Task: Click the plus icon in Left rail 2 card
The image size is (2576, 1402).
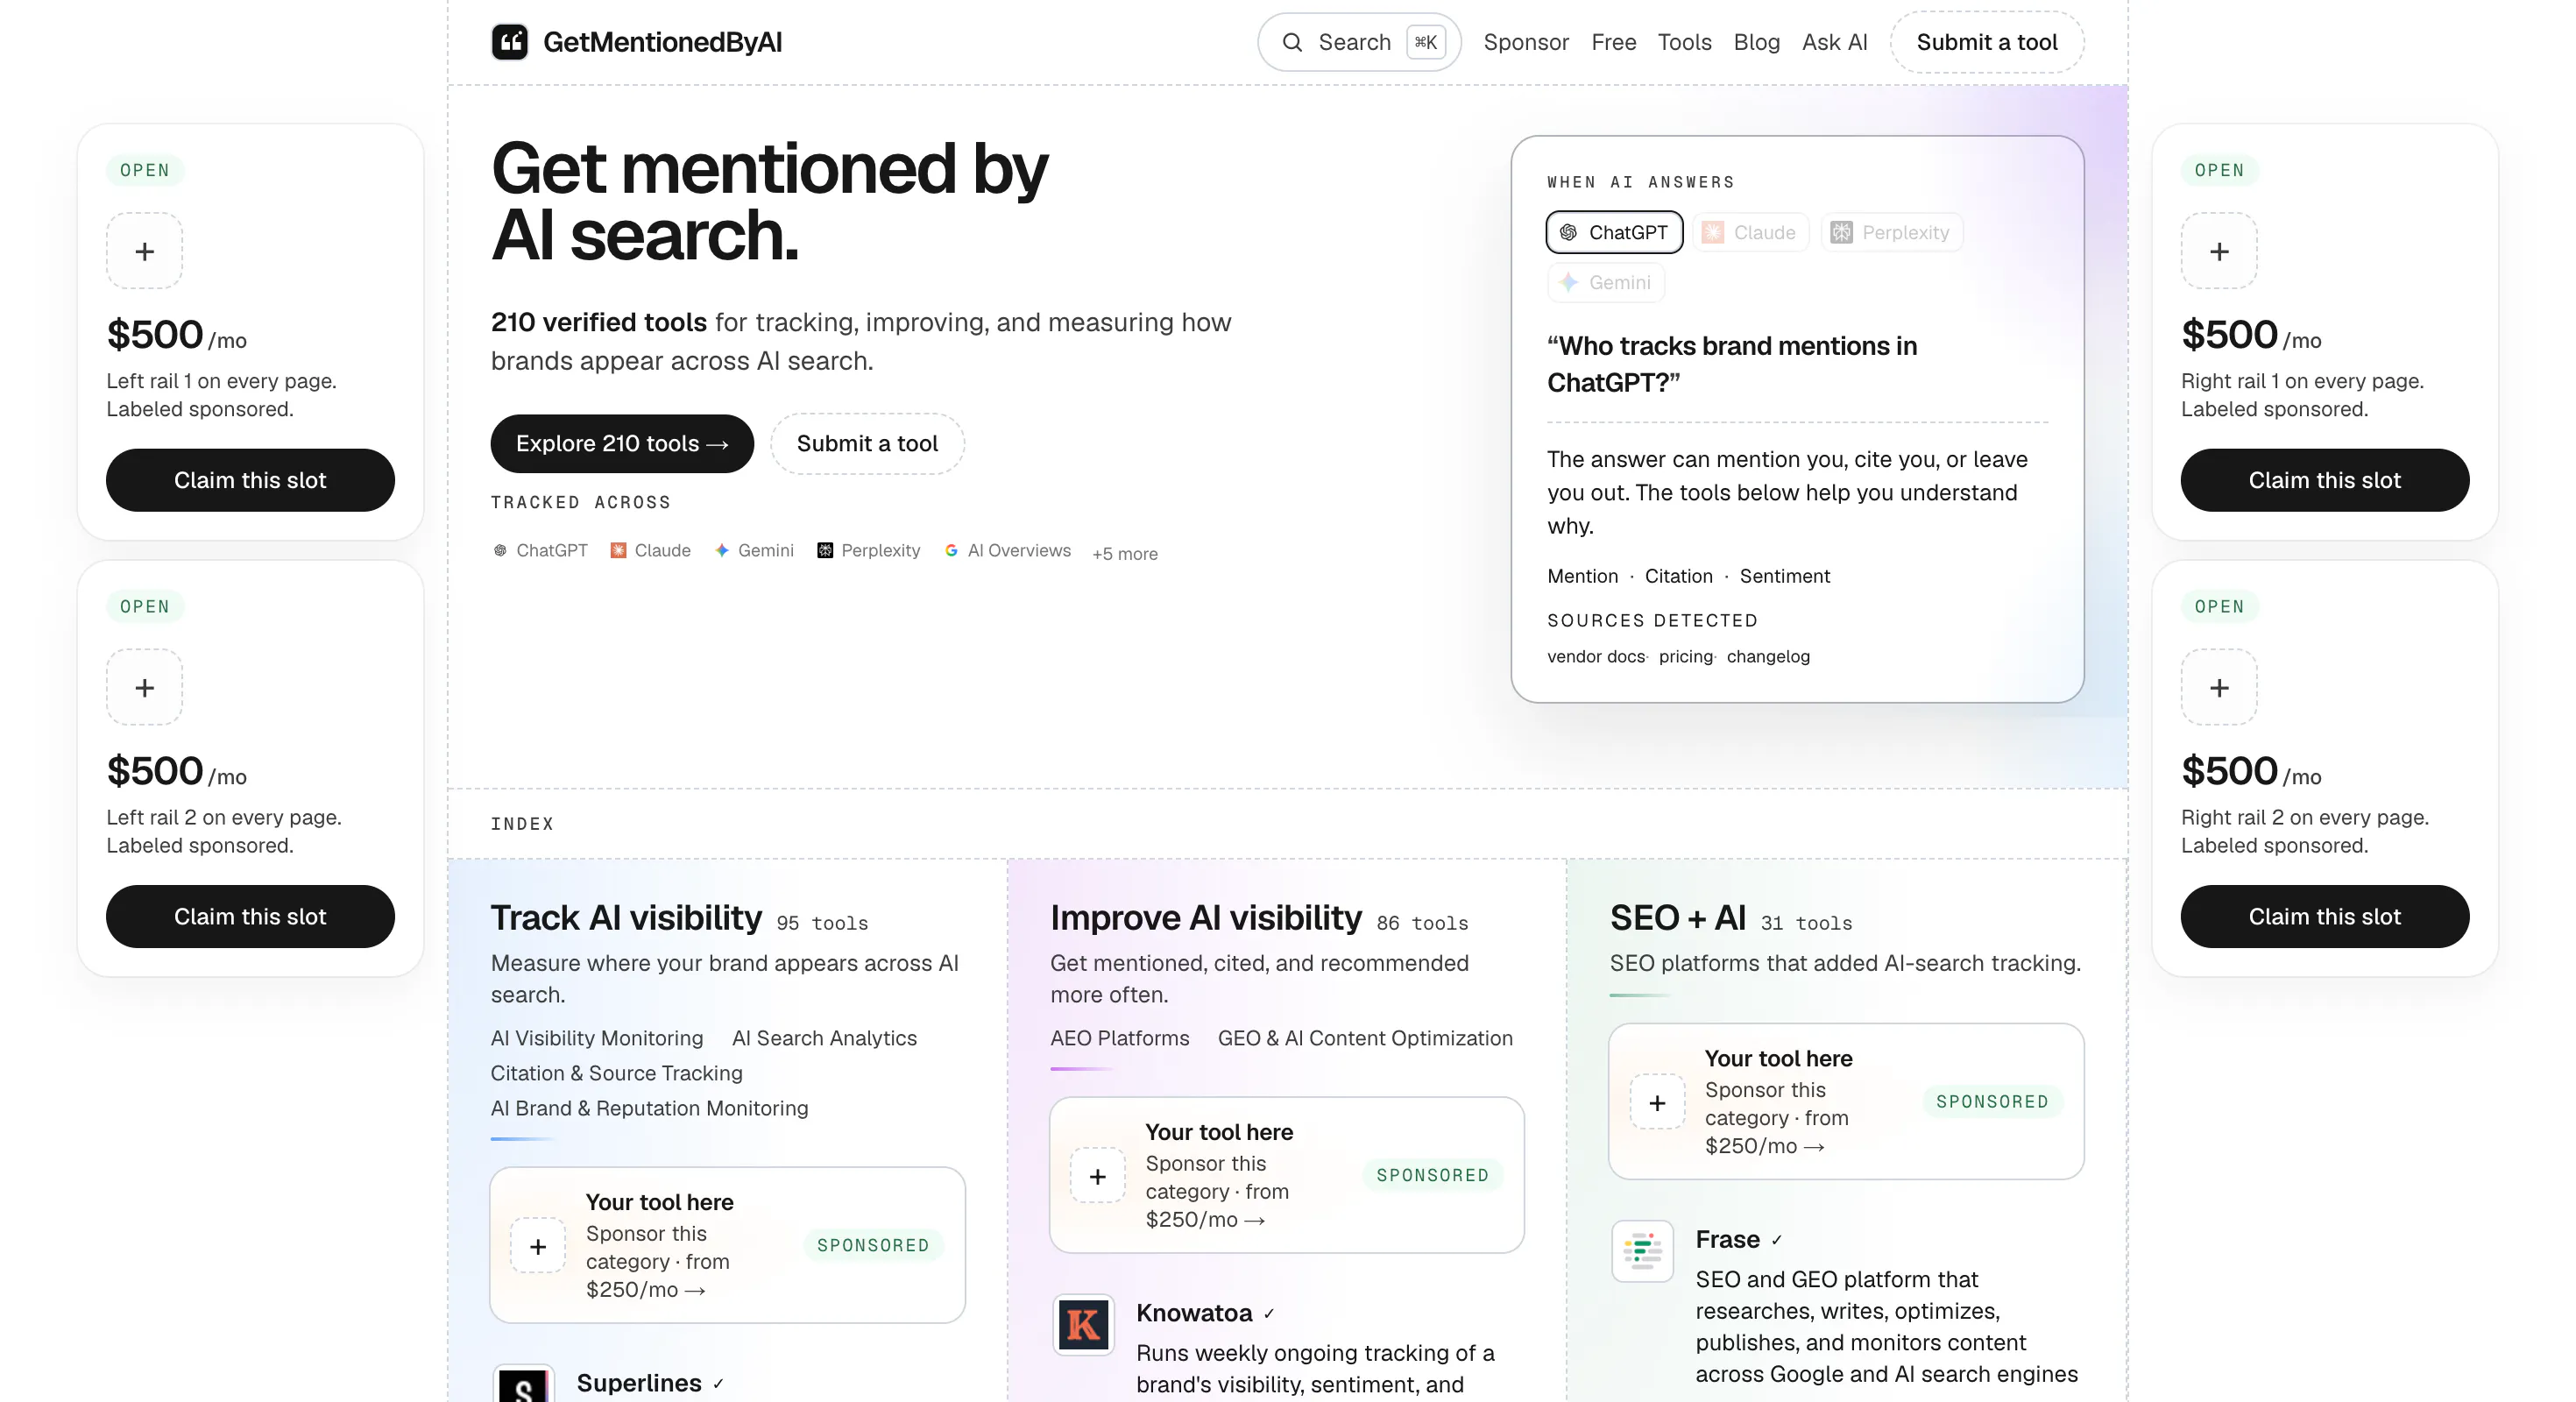Action: (145, 687)
